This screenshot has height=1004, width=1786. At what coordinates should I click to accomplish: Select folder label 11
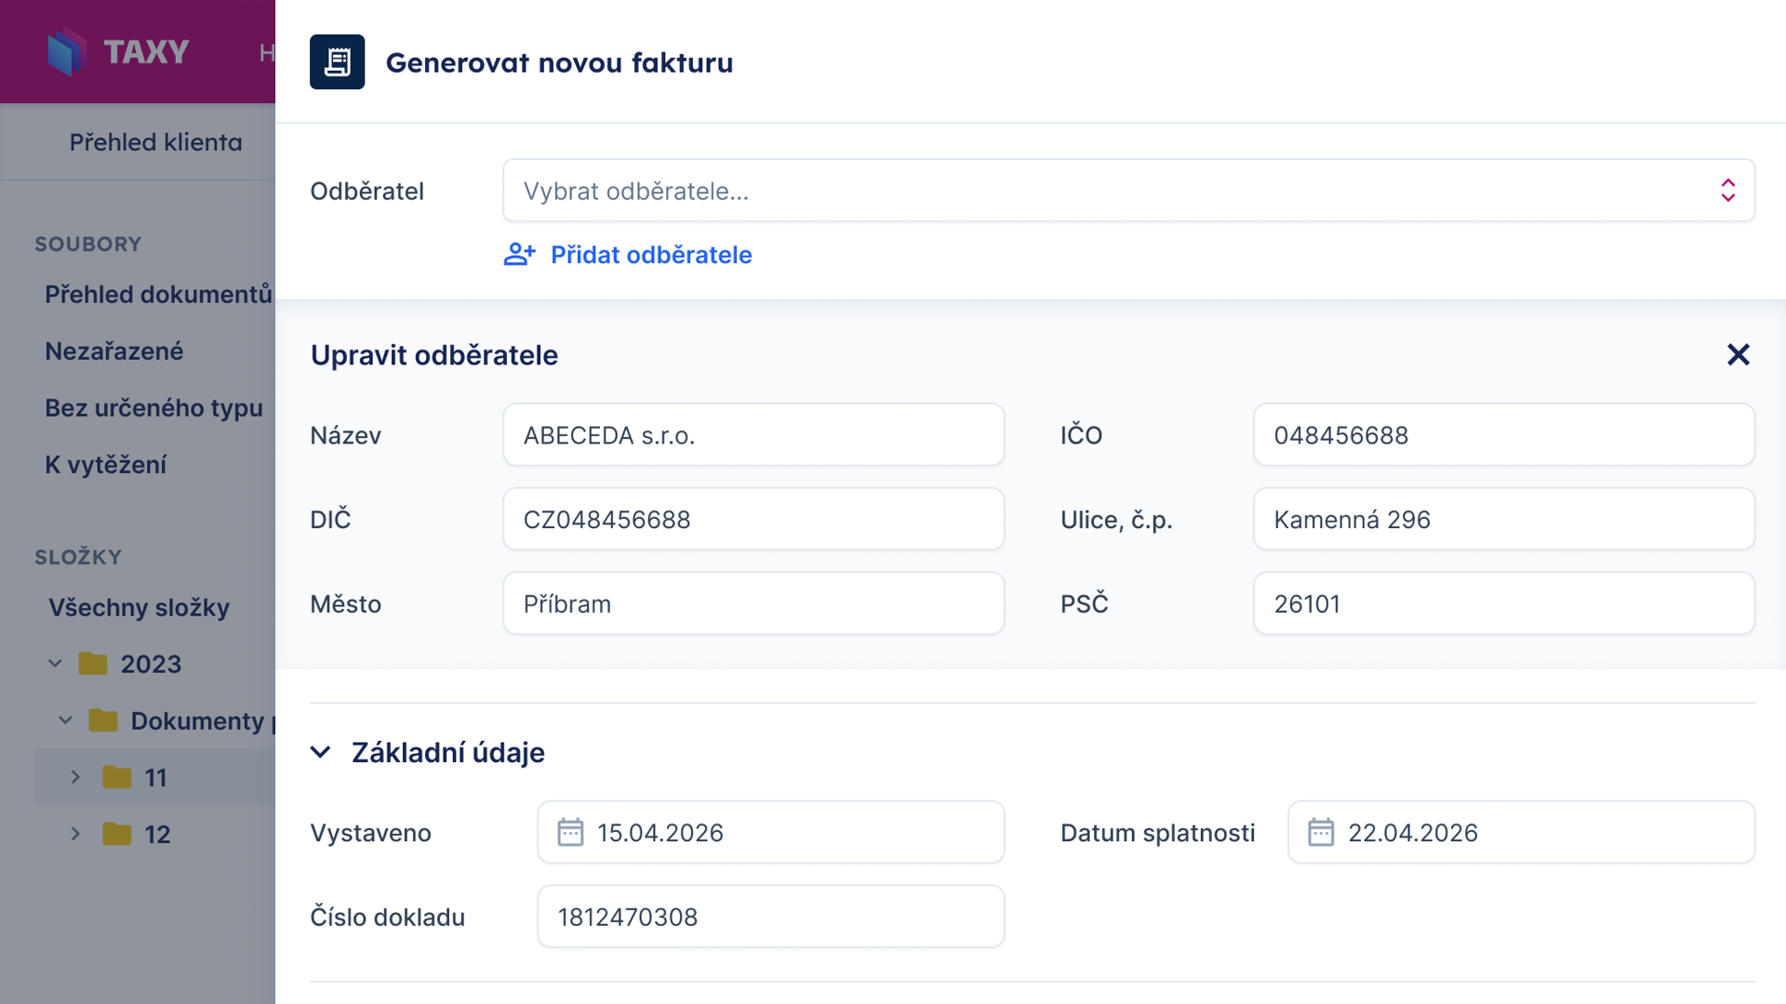(155, 778)
